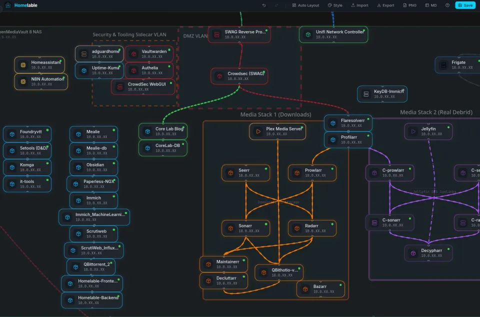The image size is (480, 317).
Task: Click the C-sonarr server icon
Action: 374,223
